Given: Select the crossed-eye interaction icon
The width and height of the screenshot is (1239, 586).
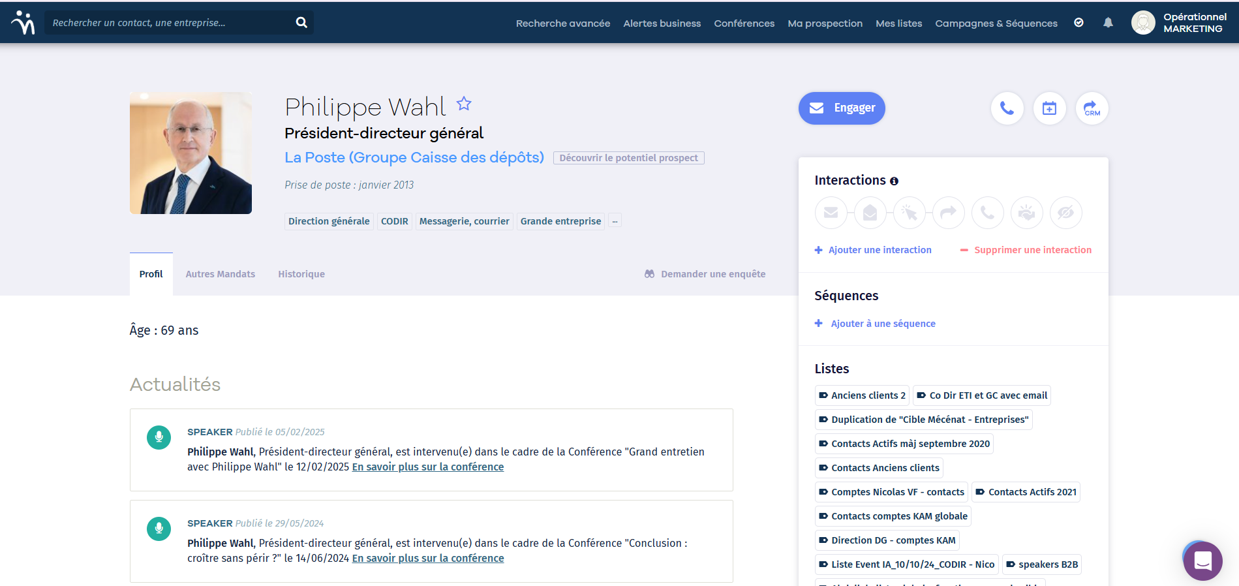Looking at the screenshot, I should pos(1066,213).
